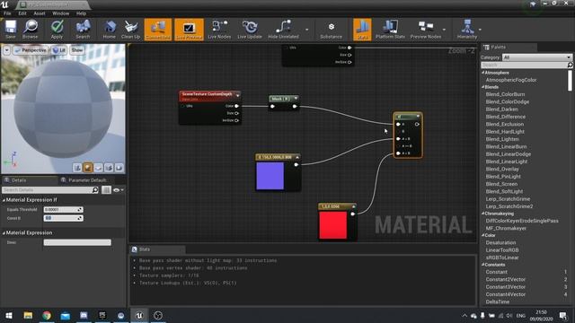Click the Palette search field
The width and height of the screenshot is (575, 323).
tap(524, 65)
